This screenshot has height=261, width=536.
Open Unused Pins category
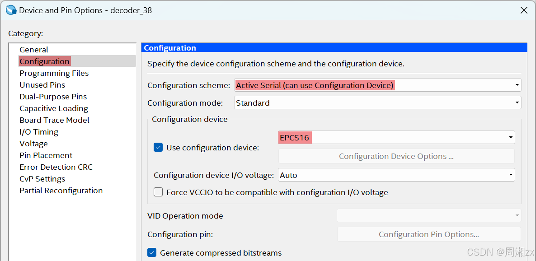tap(42, 85)
